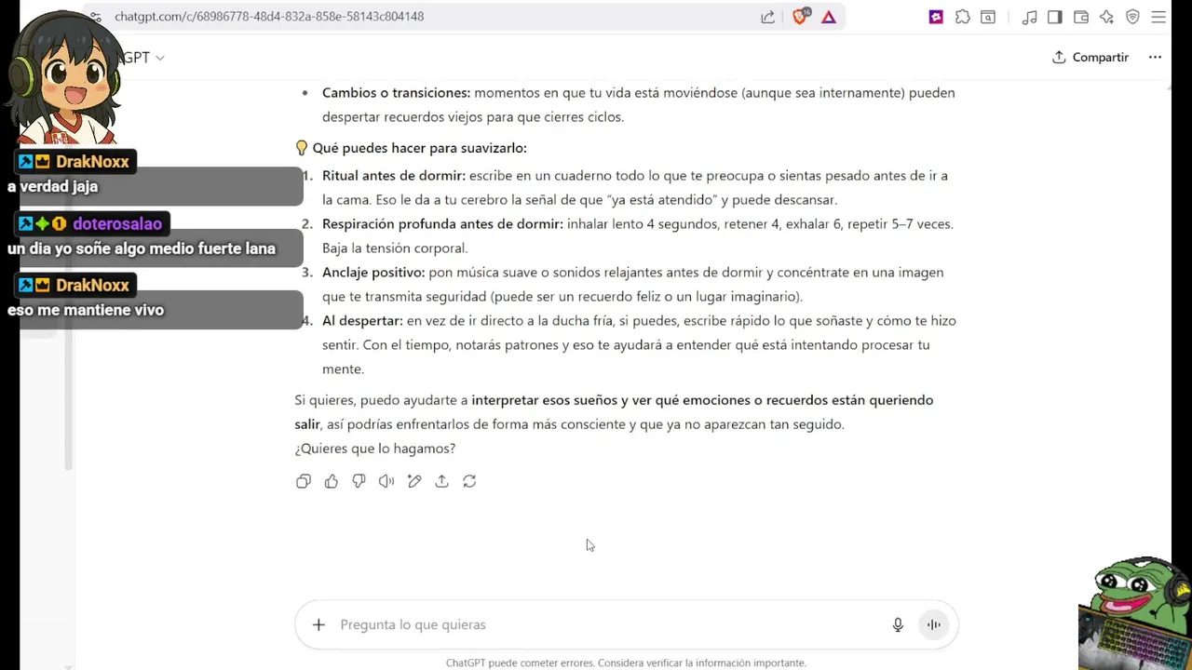Screen dimensions: 1192x670
Task: Click the chatgpt.com URL in address bar
Action: tap(269, 17)
